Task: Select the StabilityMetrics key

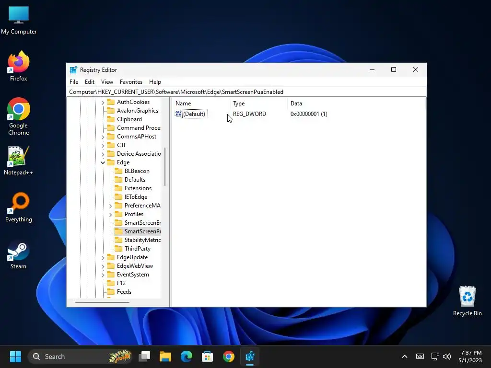Action: point(142,240)
